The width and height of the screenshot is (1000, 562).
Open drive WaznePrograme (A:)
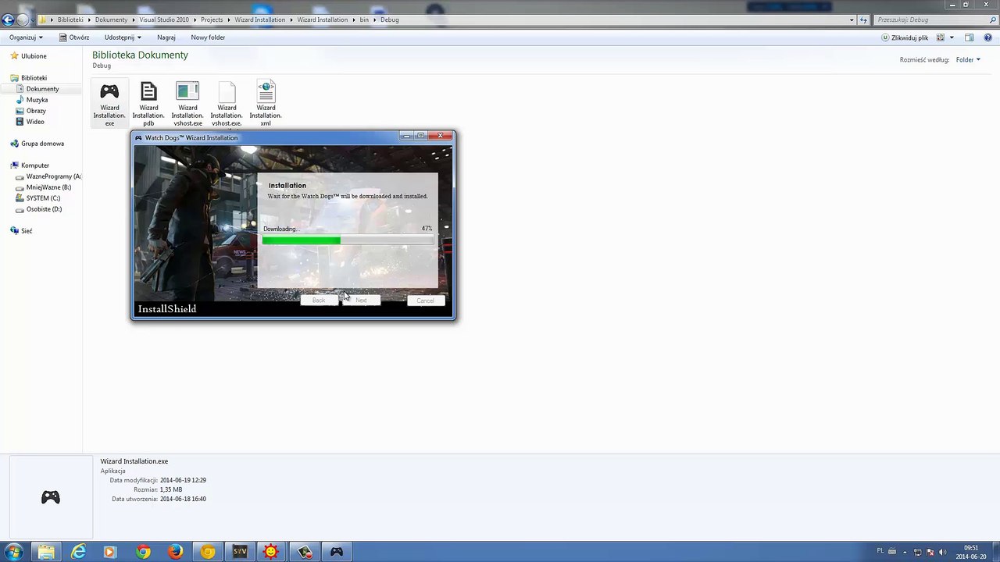(x=53, y=176)
